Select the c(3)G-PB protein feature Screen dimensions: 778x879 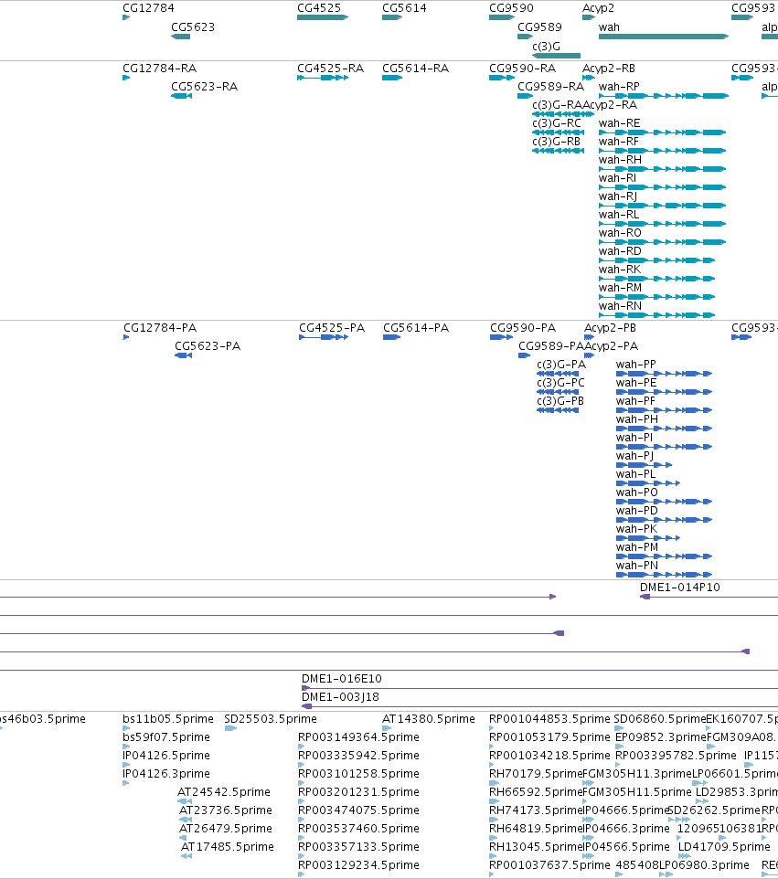pos(558,410)
